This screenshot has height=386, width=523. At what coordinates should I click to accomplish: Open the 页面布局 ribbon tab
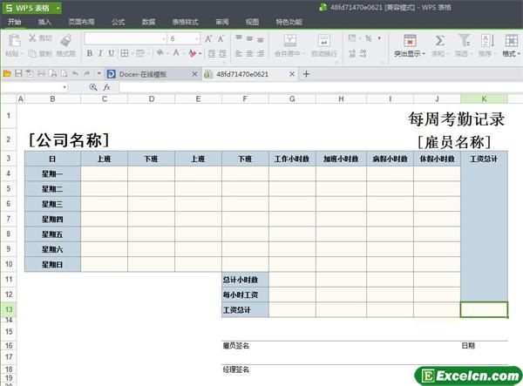81,22
